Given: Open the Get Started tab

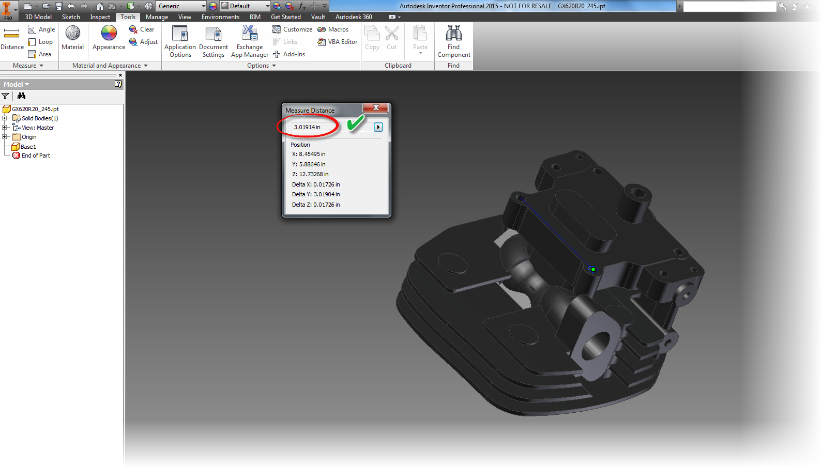Looking at the screenshot, I should tap(285, 17).
